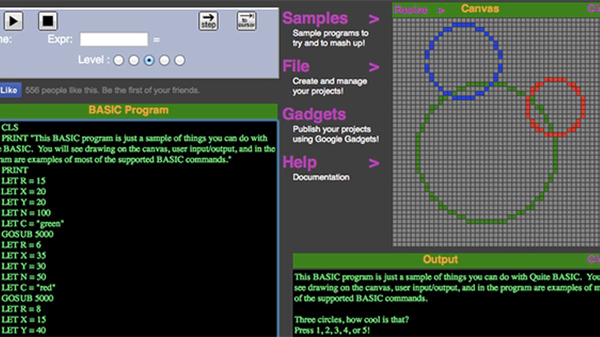Click the Resize link on the Canvas header
Image resolution: width=600 pixels, height=337 pixels.
(410, 9)
